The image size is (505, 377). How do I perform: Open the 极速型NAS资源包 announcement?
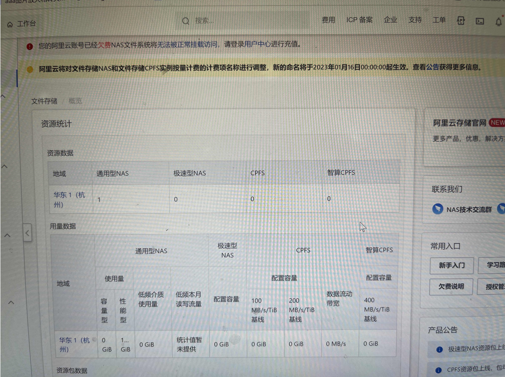(x=476, y=349)
